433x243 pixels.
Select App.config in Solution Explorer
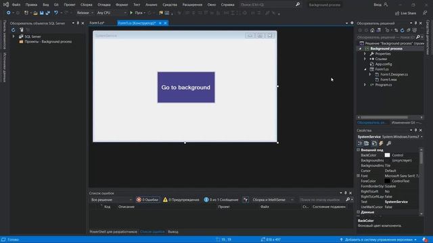point(384,64)
